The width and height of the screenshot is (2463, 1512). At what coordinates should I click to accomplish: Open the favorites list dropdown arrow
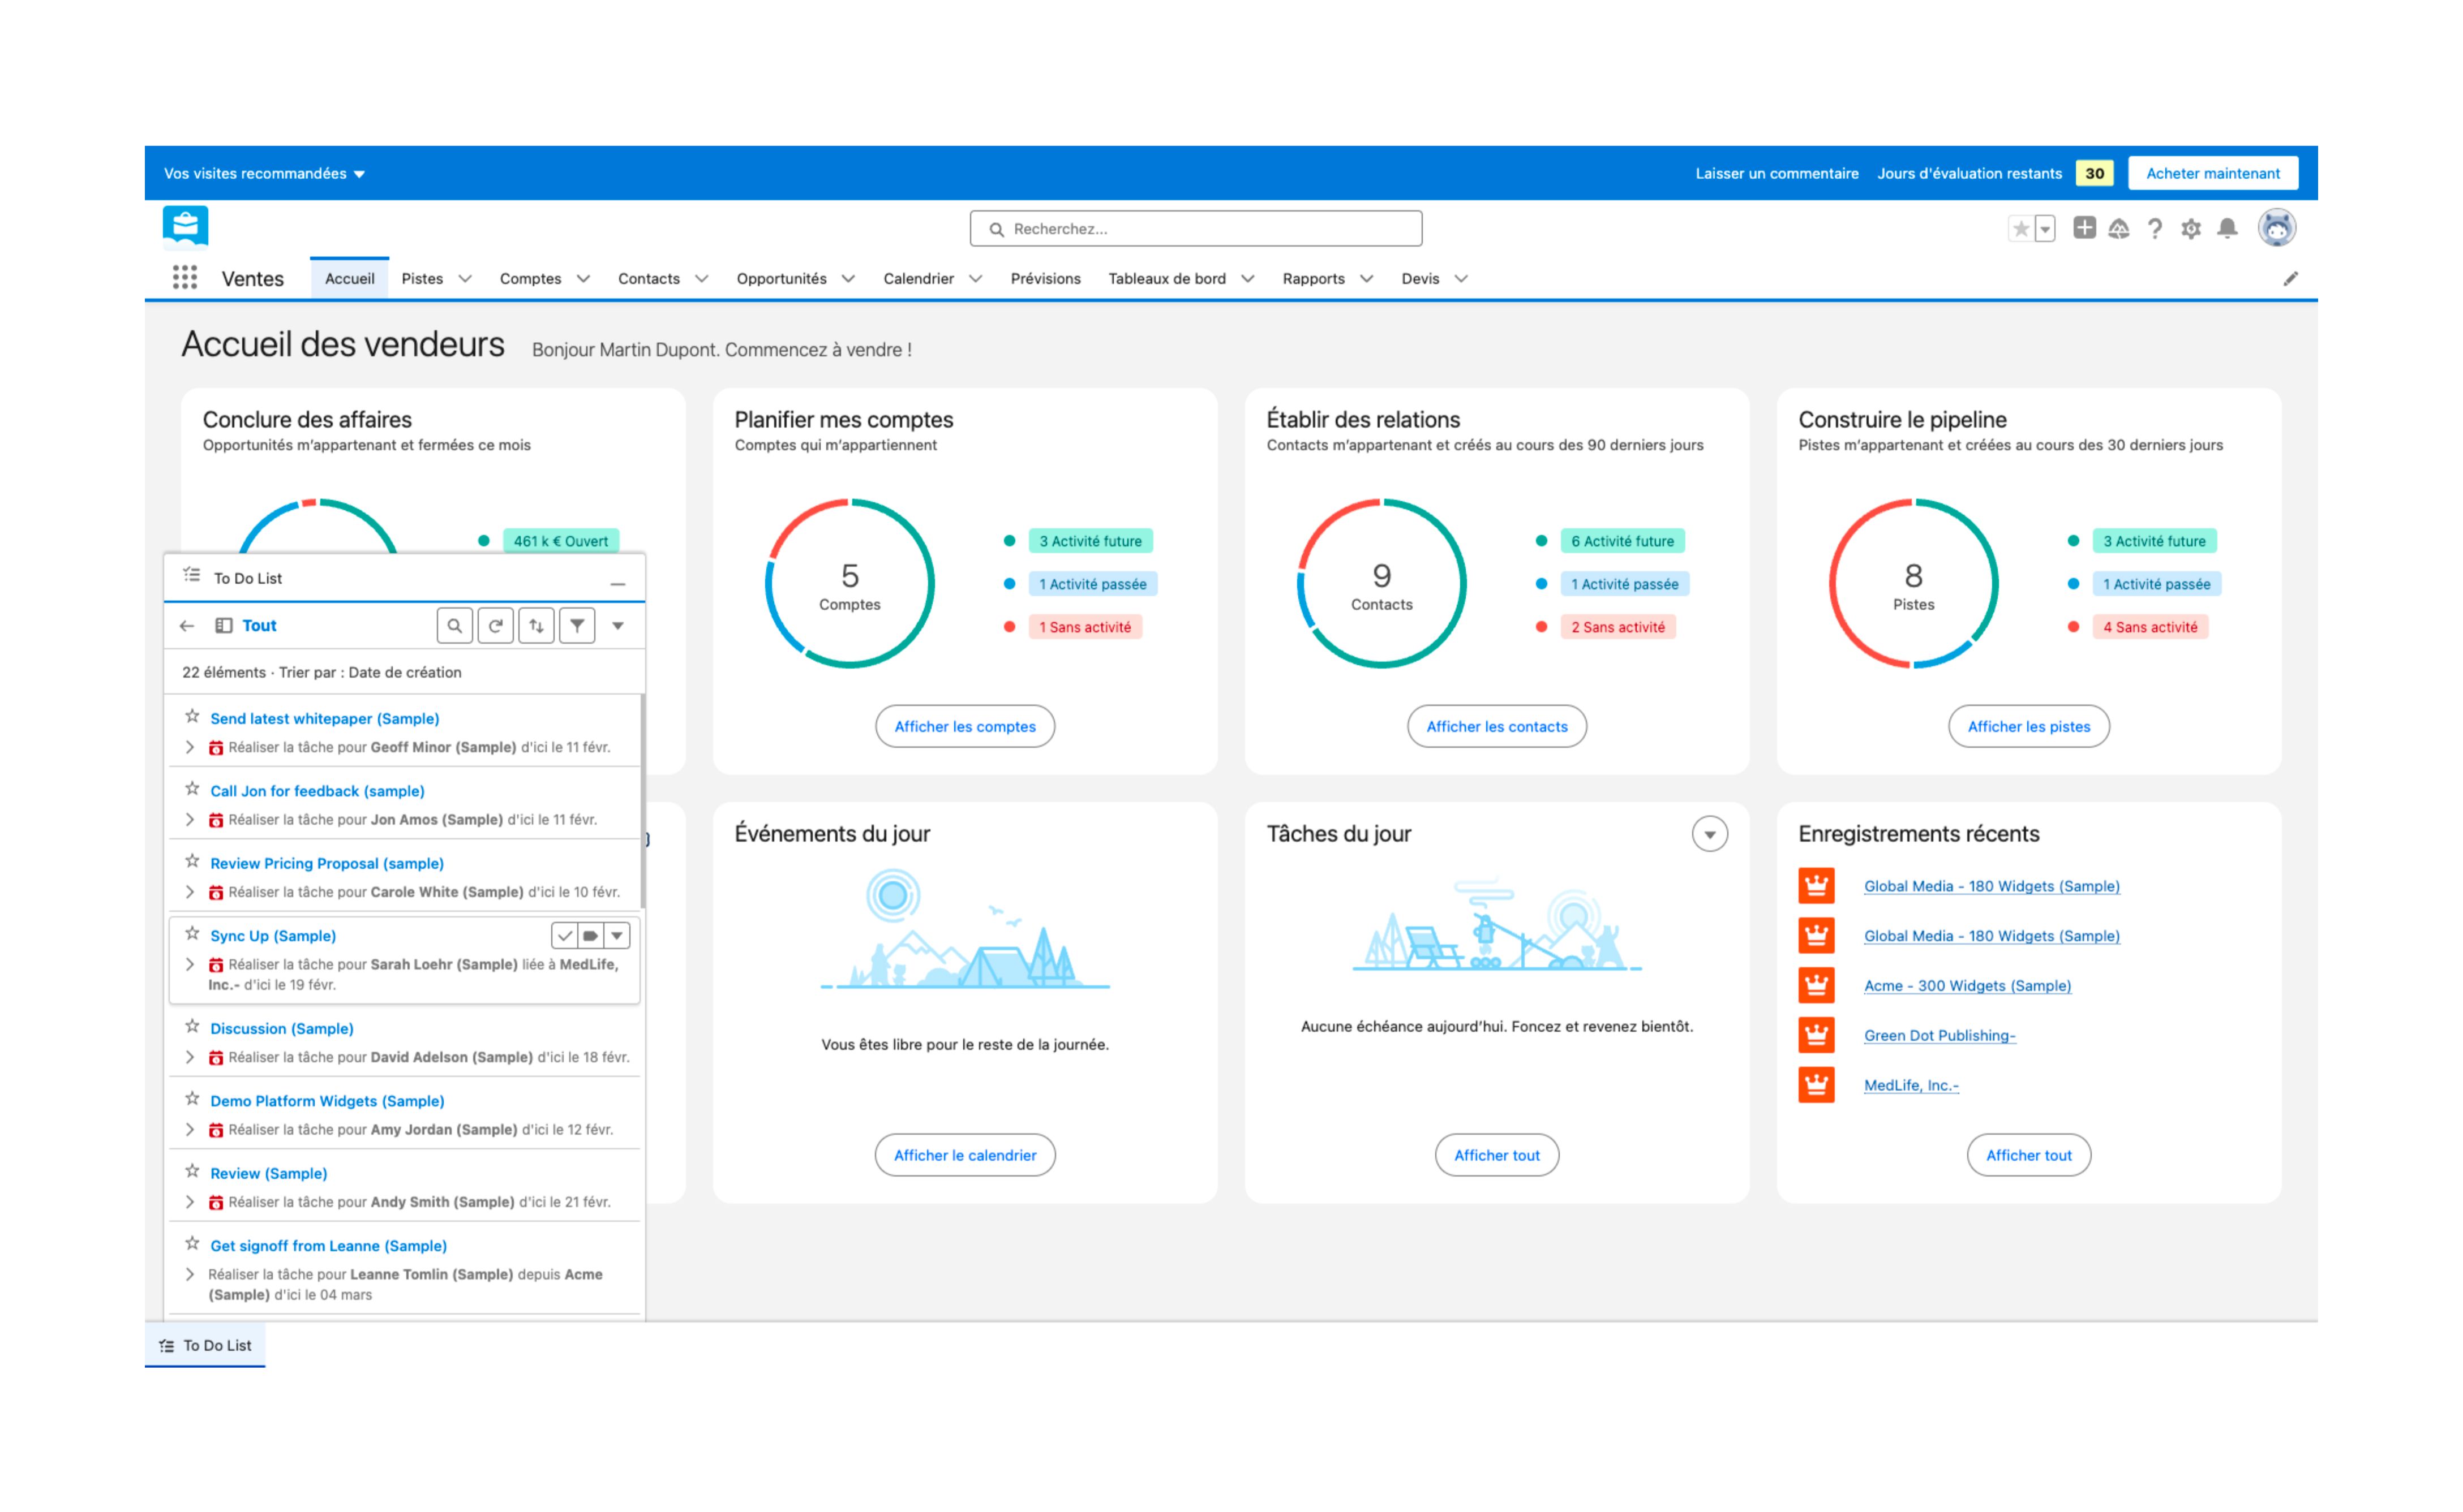pyautogui.click(x=2045, y=229)
